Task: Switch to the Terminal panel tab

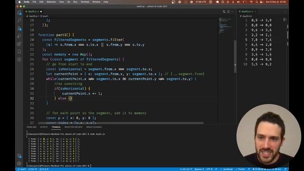Action: point(56,127)
